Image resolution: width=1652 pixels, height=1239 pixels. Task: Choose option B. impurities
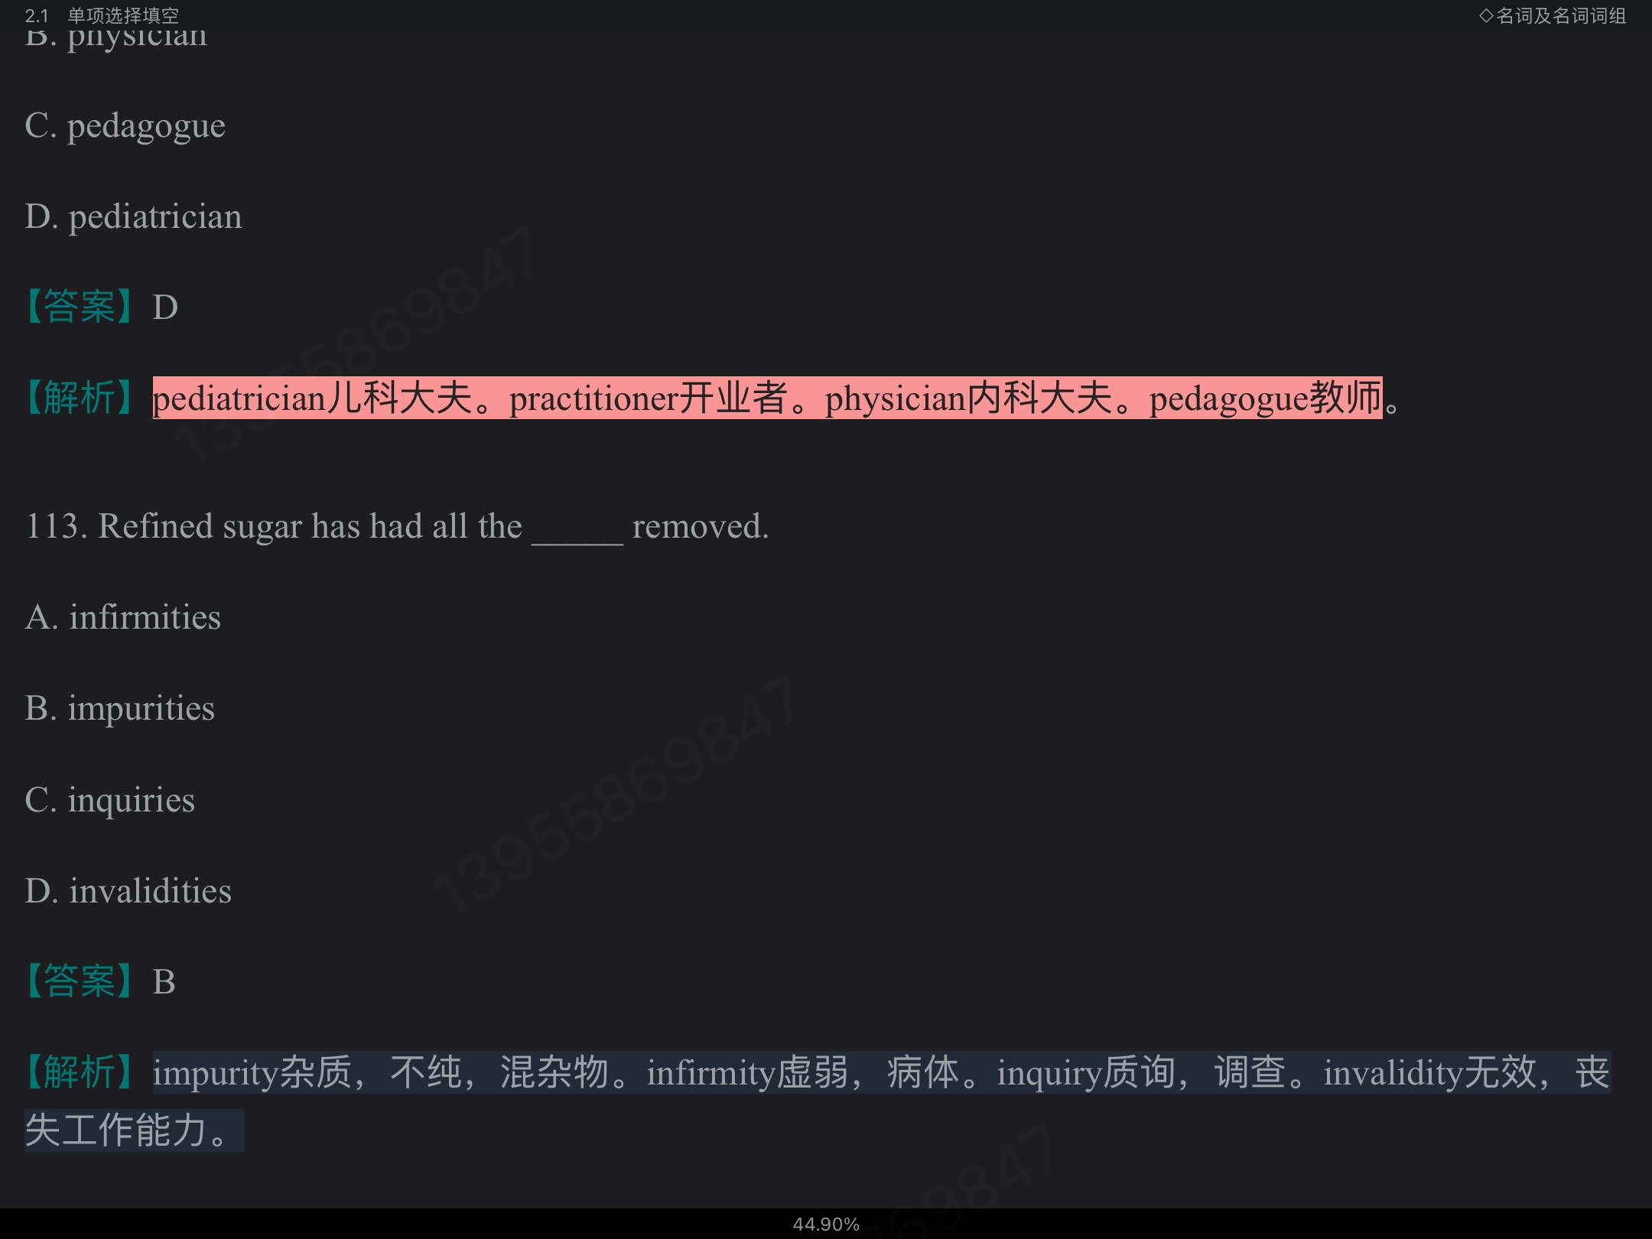point(119,709)
